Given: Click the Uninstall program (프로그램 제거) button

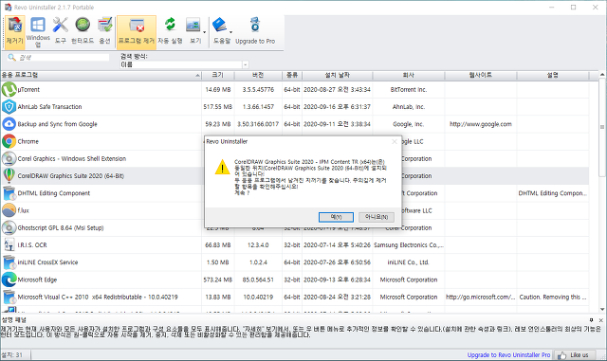Looking at the screenshot, I should pos(137,32).
